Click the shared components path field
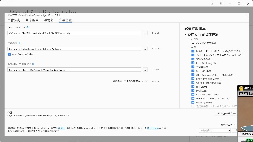This screenshot has width=253, height=142. click(74, 70)
